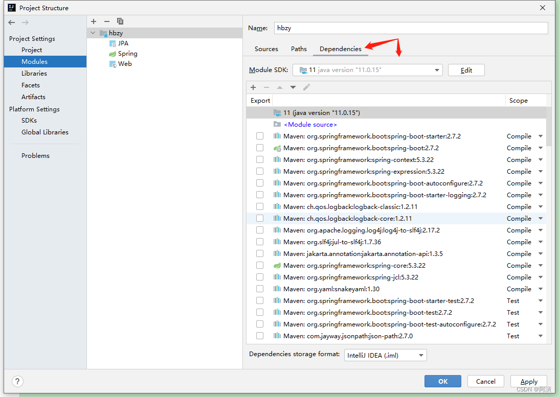559x397 pixels.
Task: Select the Dependencies tab
Action: (x=341, y=49)
